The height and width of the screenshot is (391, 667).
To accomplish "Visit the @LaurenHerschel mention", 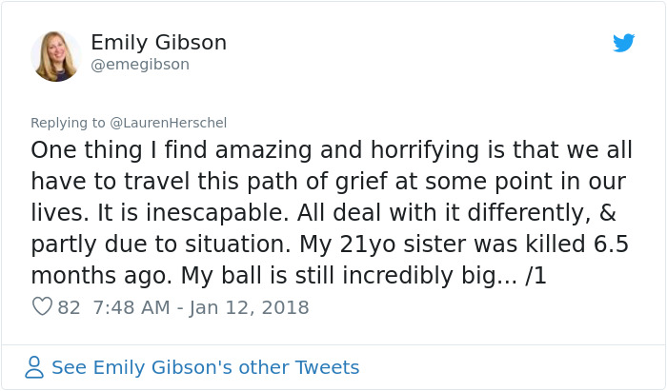I will [169, 123].
